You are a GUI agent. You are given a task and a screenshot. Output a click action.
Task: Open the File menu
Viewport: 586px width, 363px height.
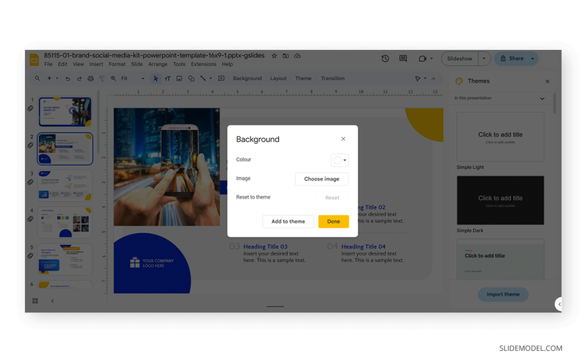tap(48, 64)
